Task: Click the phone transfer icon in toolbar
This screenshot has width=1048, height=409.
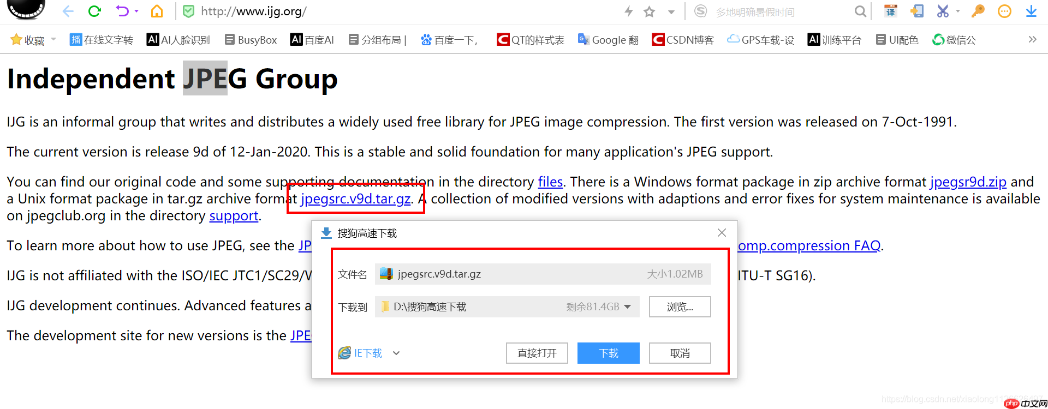Action: point(917,11)
